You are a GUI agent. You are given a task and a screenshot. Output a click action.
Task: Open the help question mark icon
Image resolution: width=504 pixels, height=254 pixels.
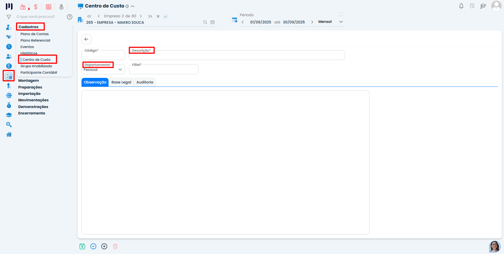pos(70,17)
